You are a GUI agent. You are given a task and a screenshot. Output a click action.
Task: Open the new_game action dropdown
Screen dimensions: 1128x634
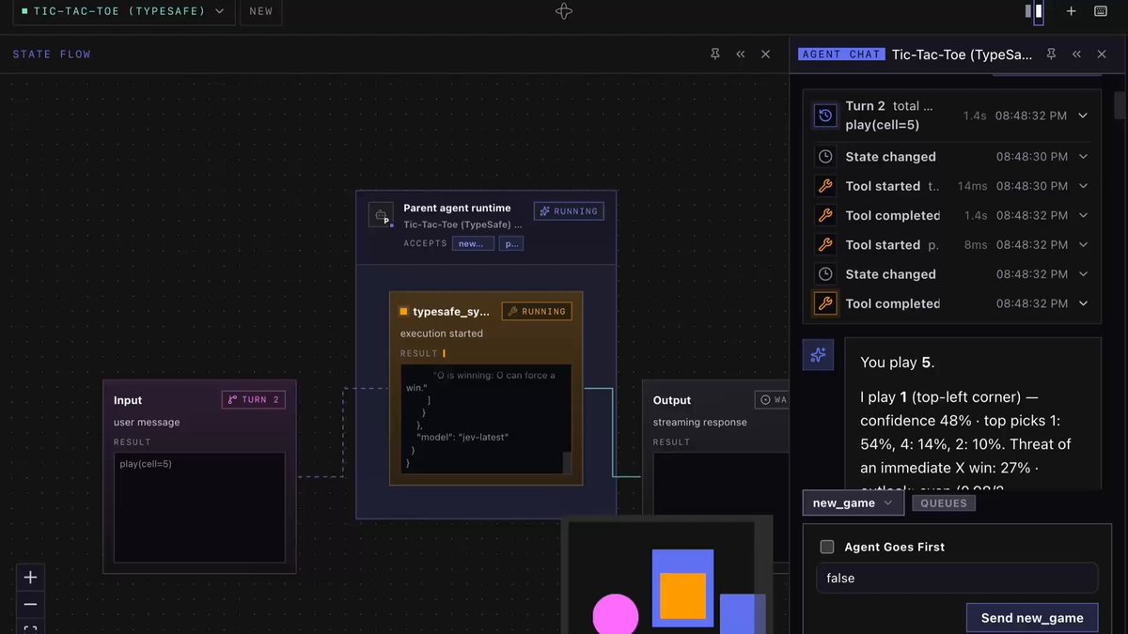854,503
